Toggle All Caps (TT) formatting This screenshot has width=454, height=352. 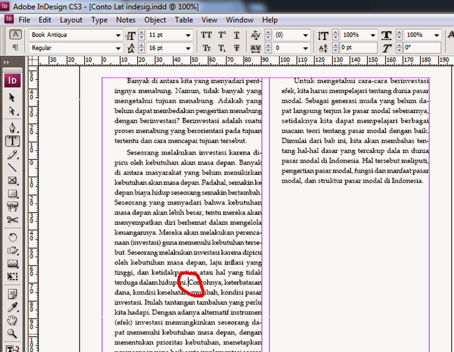click(x=206, y=35)
